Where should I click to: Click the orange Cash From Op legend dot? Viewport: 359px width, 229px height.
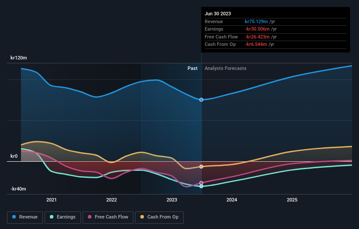click(x=142, y=217)
